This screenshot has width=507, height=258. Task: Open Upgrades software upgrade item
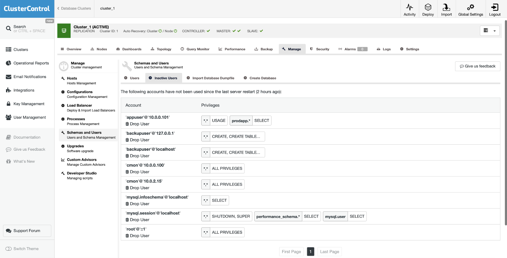[88, 148]
